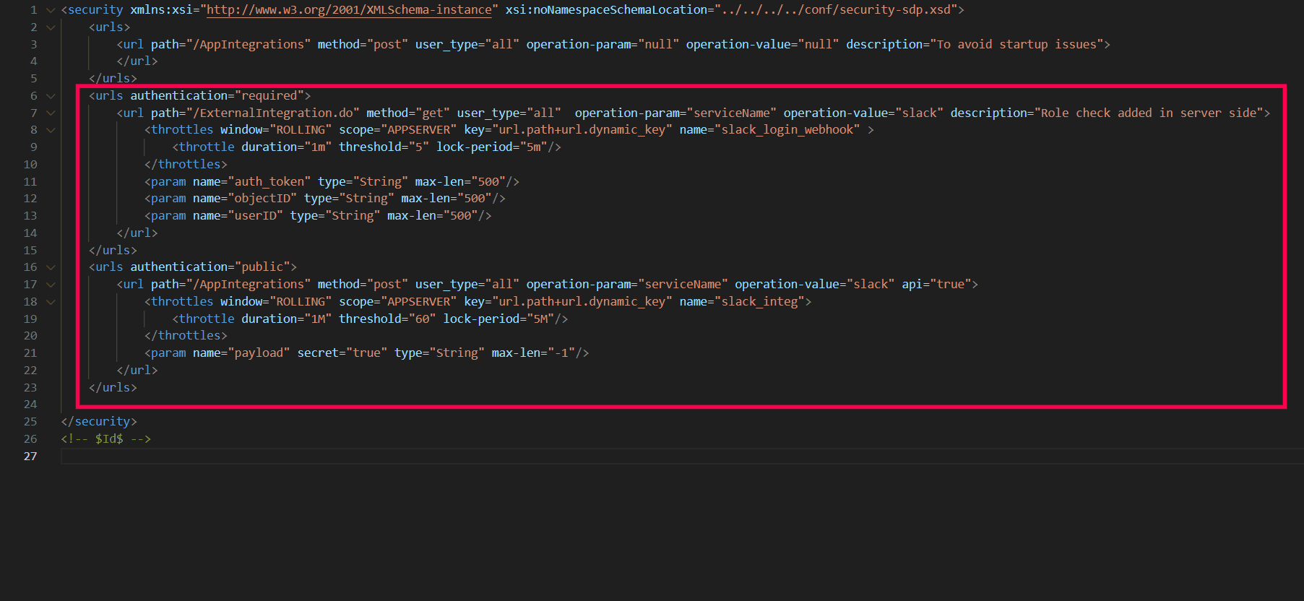This screenshot has height=601, width=1304.
Task: Click line number 27 in the gutter
Action: click(30, 457)
